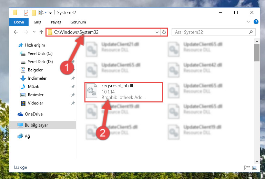This screenshot has width=265, height=179.
Task: Click scrollbar up arrow in file list
Action: 257,41
